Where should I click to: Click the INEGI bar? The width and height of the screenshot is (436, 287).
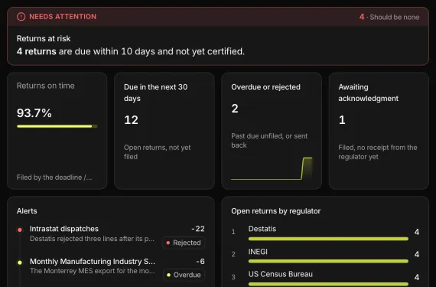pos(328,261)
